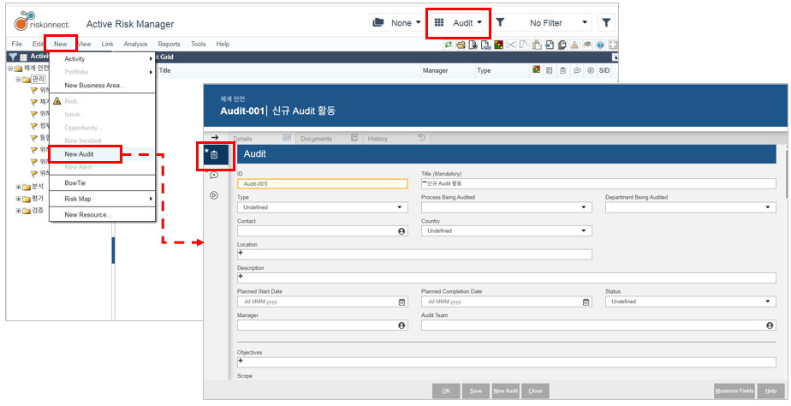Image resolution: width=791 pixels, height=406 pixels.
Task: Click the scissors cut toolbar icon
Action: tap(511, 45)
